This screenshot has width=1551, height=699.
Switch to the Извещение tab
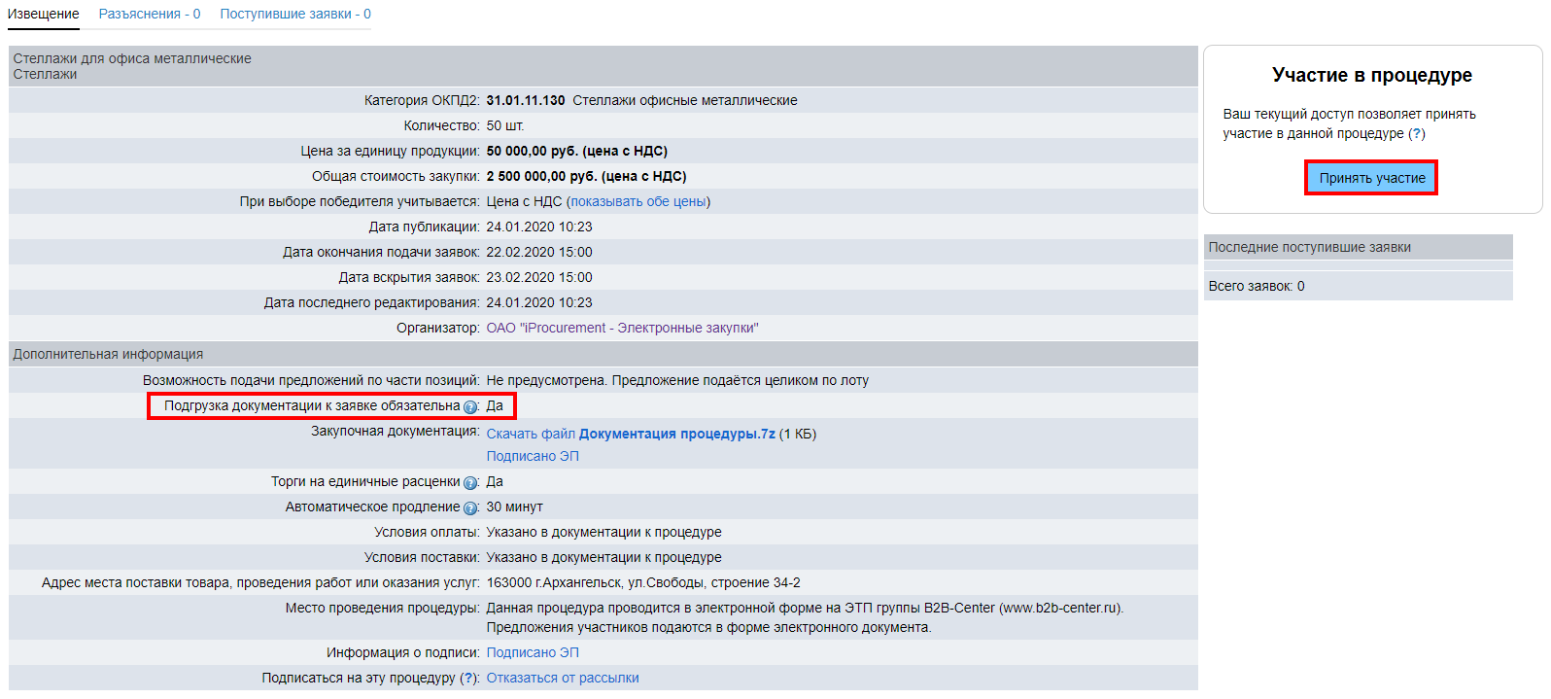coord(44,15)
